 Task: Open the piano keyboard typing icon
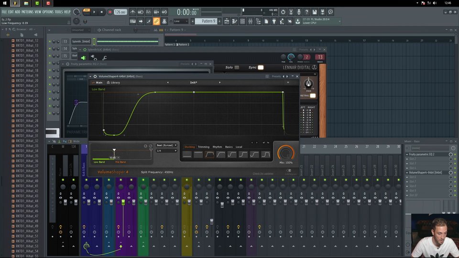[132, 21]
